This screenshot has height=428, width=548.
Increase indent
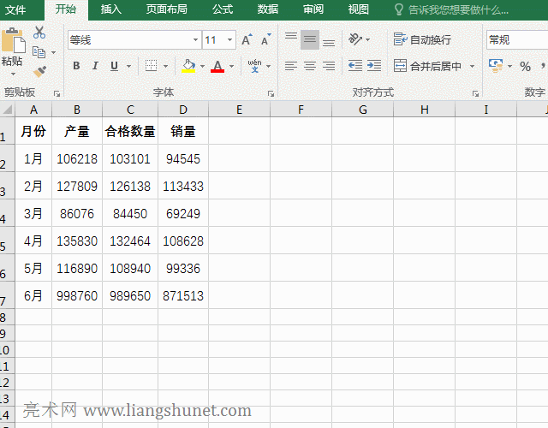(x=374, y=66)
